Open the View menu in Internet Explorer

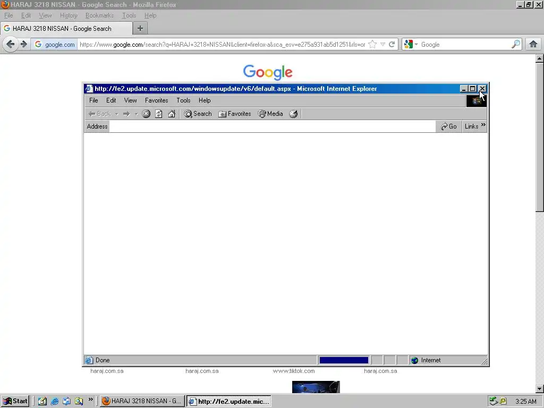[131, 100]
